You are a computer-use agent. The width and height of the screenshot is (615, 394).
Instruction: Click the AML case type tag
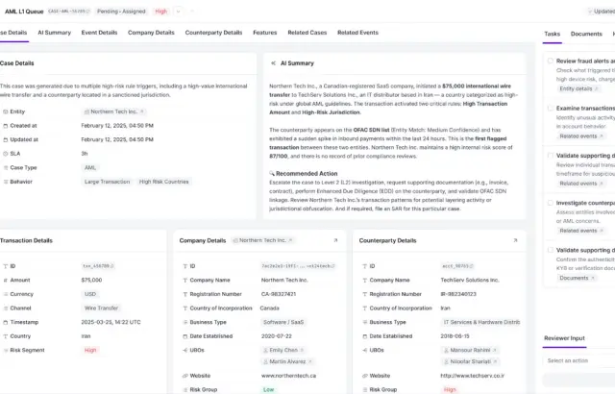pos(90,168)
